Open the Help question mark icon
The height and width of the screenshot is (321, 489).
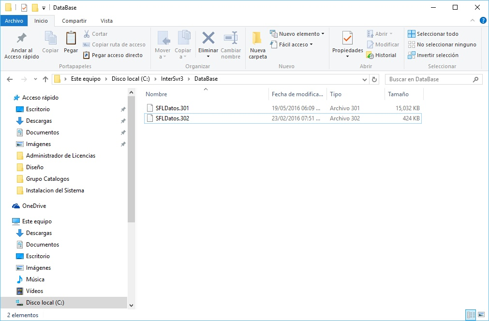pyautogui.click(x=483, y=20)
